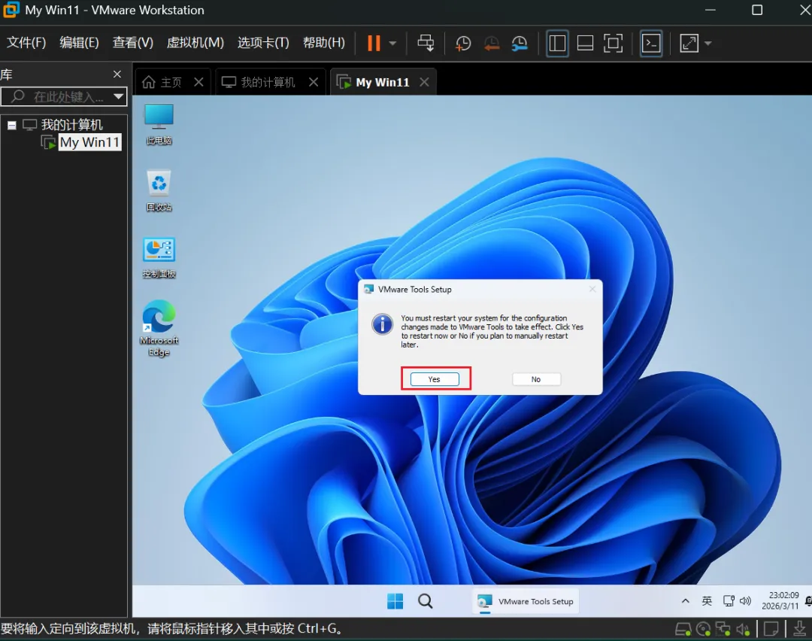The width and height of the screenshot is (812, 641).
Task: Click the VMware Tools download status icon
Action: [799, 630]
